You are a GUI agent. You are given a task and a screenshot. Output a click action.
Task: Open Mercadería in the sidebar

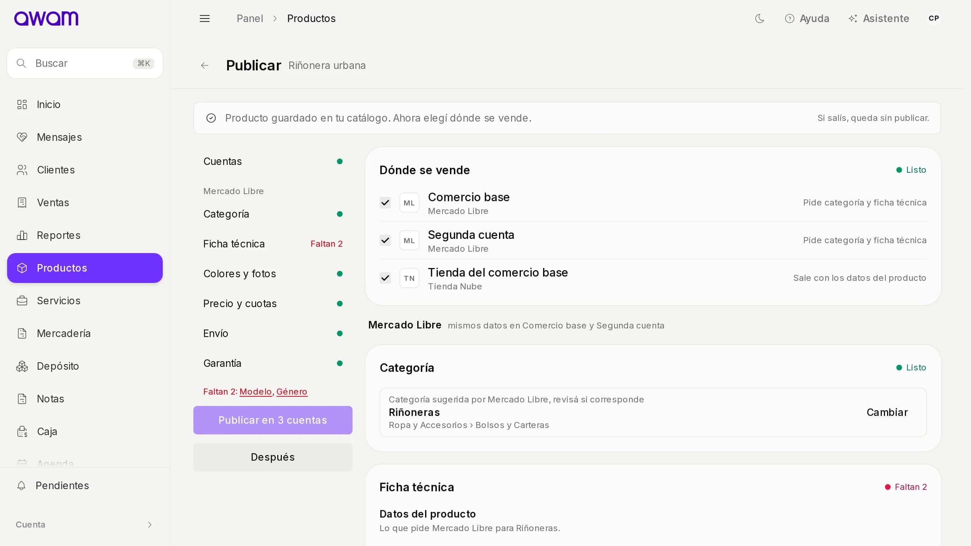pos(85,333)
